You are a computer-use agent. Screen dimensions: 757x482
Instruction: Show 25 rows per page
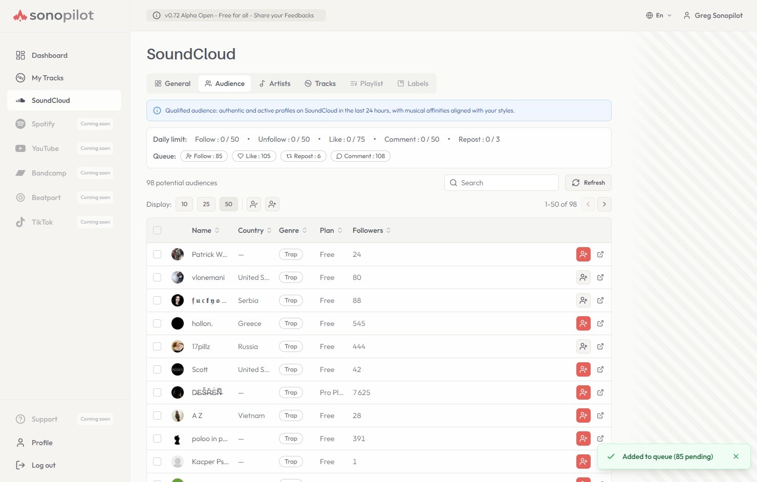coord(206,204)
